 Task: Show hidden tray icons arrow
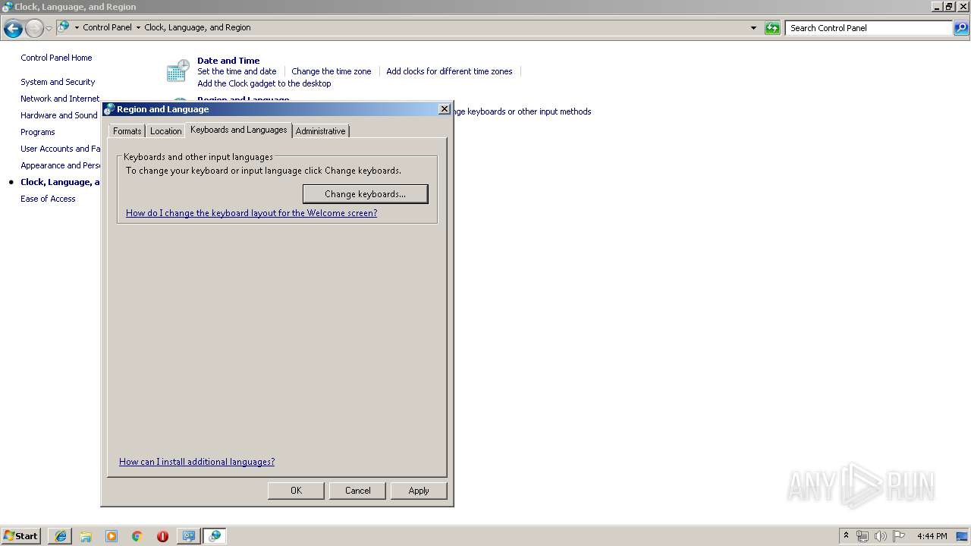pos(847,536)
